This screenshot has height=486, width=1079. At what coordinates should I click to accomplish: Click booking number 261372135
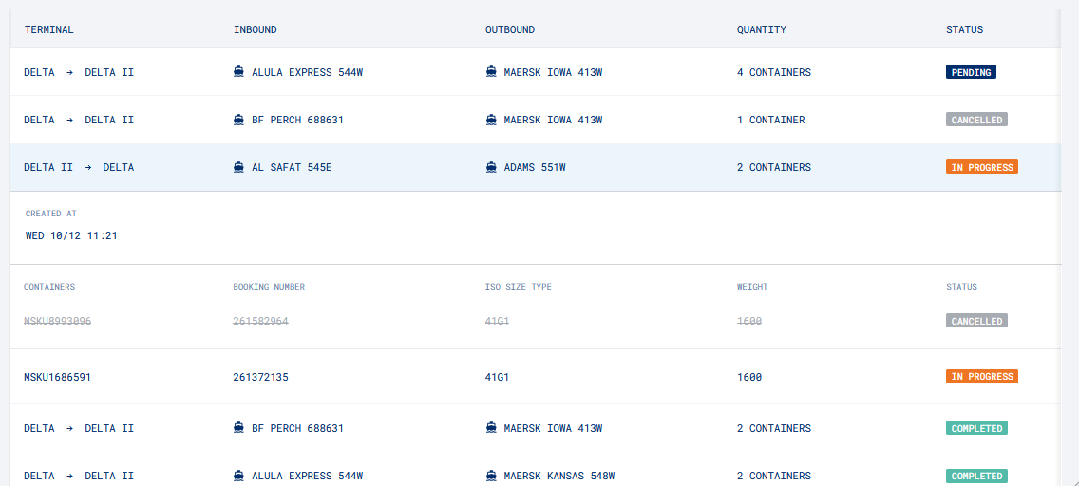coord(260,377)
